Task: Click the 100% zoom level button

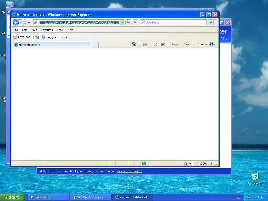Action: pyautogui.click(x=201, y=164)
